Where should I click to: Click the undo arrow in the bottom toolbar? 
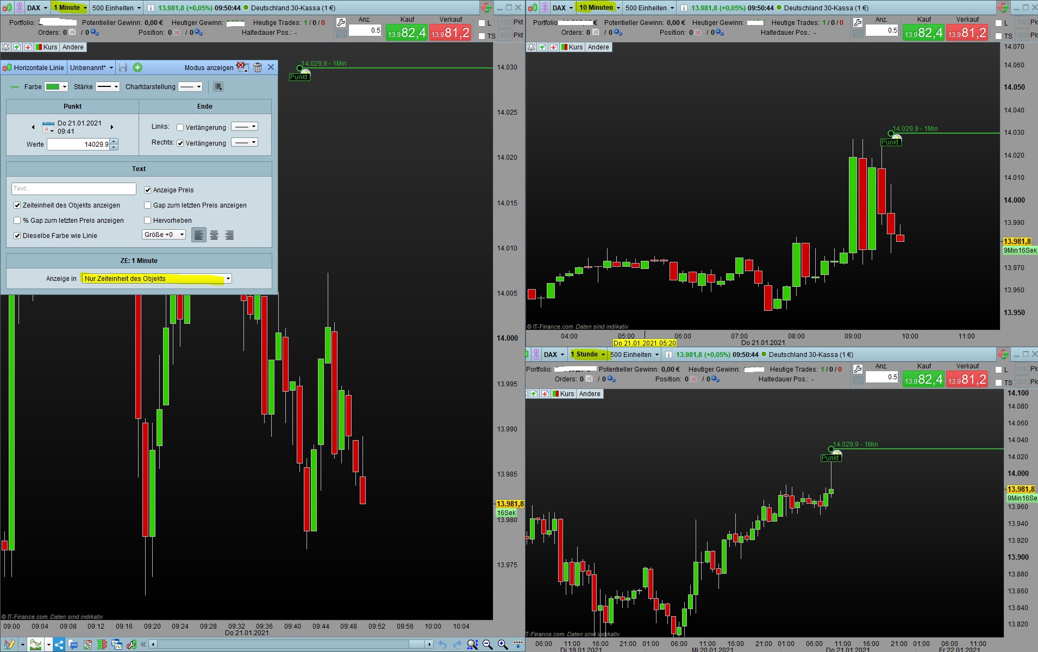coord(442,644)
